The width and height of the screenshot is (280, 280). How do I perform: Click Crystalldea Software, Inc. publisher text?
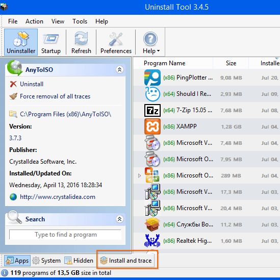[43, 162]
